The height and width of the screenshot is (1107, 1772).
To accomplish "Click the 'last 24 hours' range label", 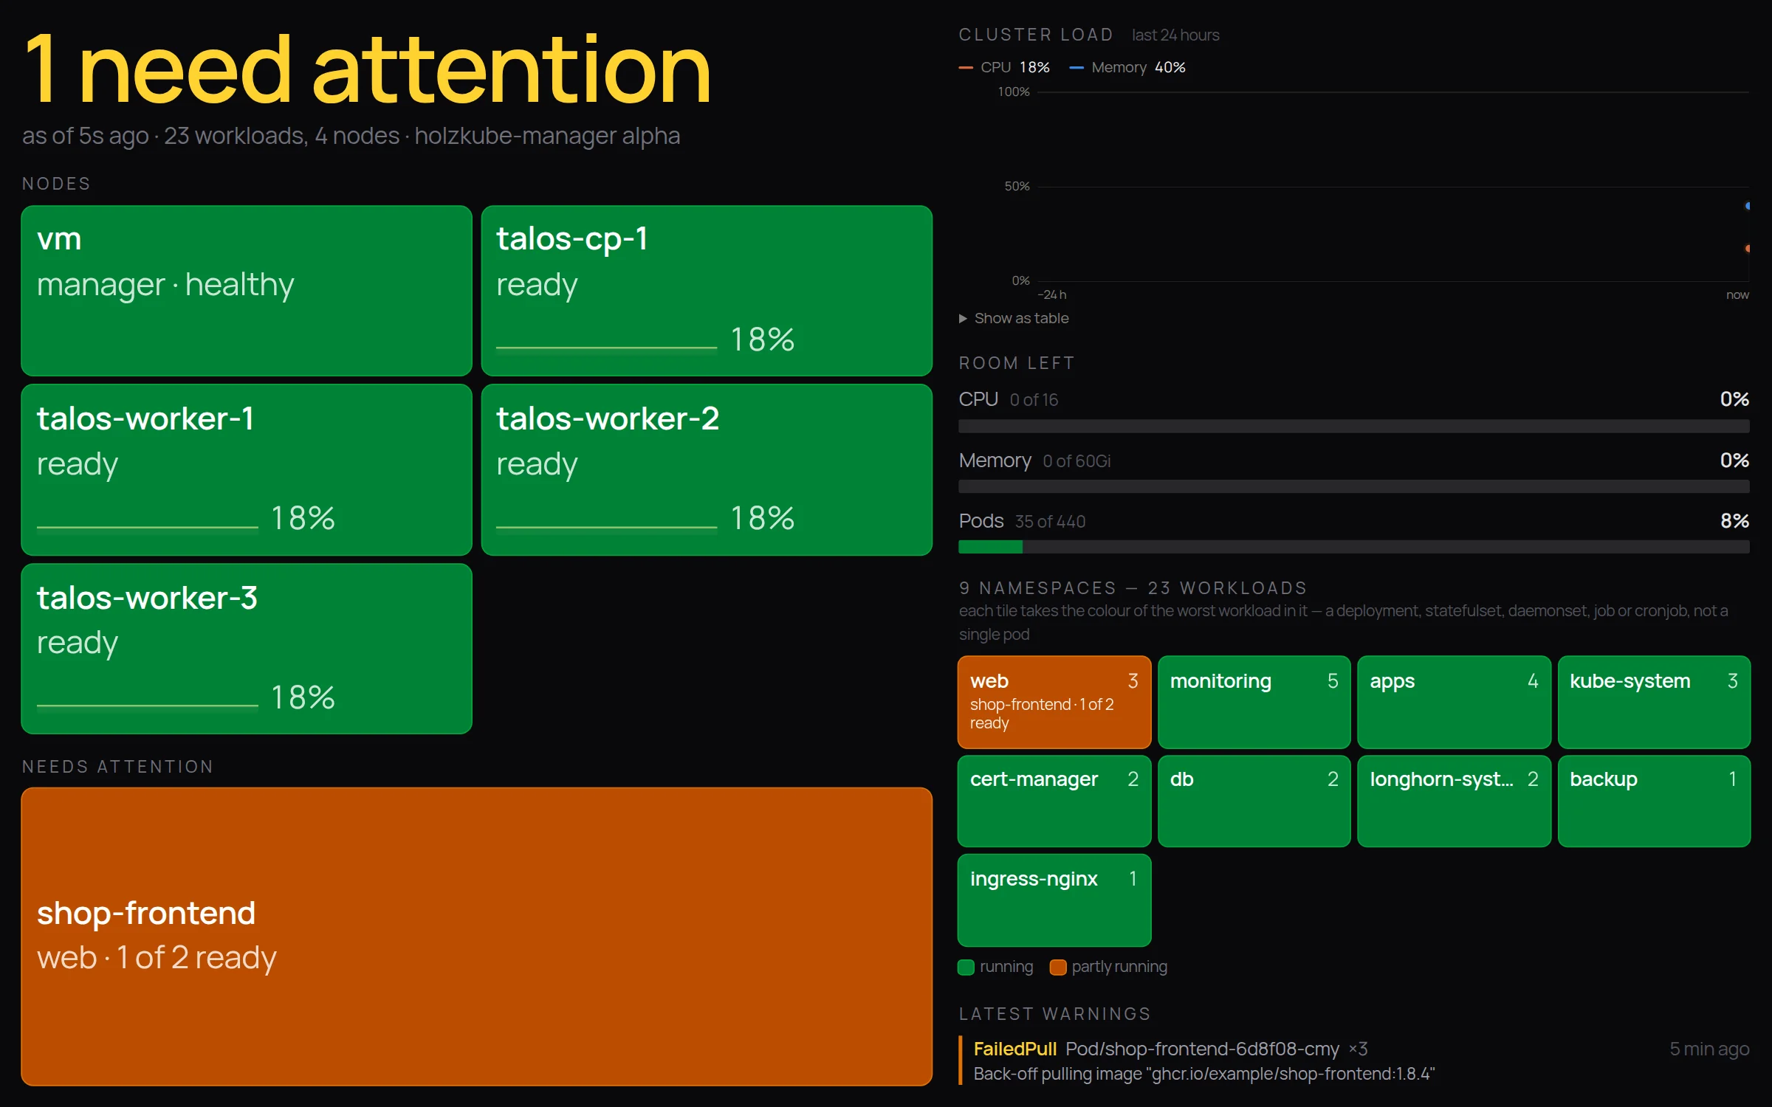I will [1175, 35].
